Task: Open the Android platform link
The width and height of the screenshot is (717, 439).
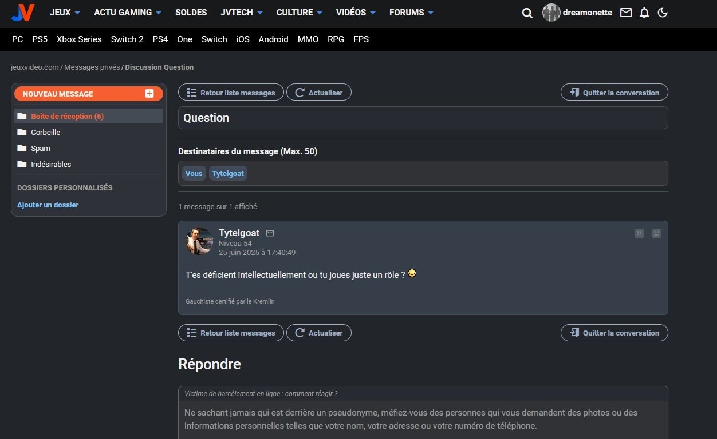Action: [x=273, y=39]
